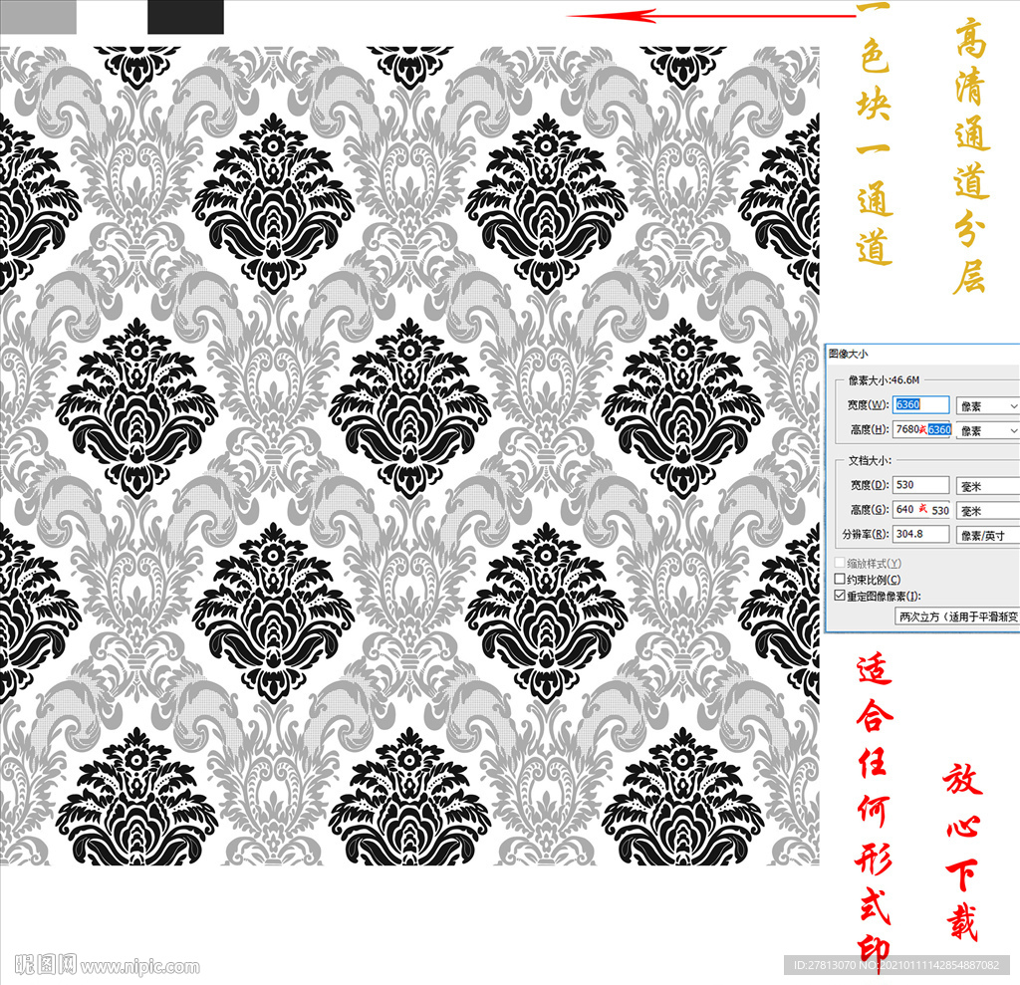Screen dimensions: 1020x985
Task: Click the 高度(H) label
Action: pyautogui.click(x=870, y=429)
